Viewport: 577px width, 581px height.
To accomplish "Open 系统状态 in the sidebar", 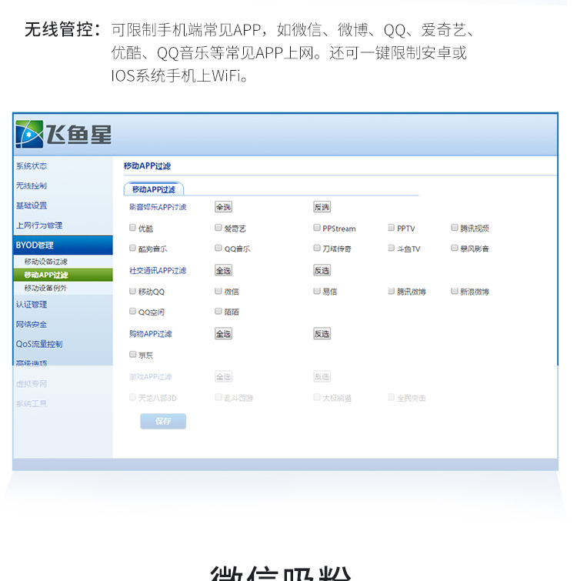I will [x=31, y=166].
